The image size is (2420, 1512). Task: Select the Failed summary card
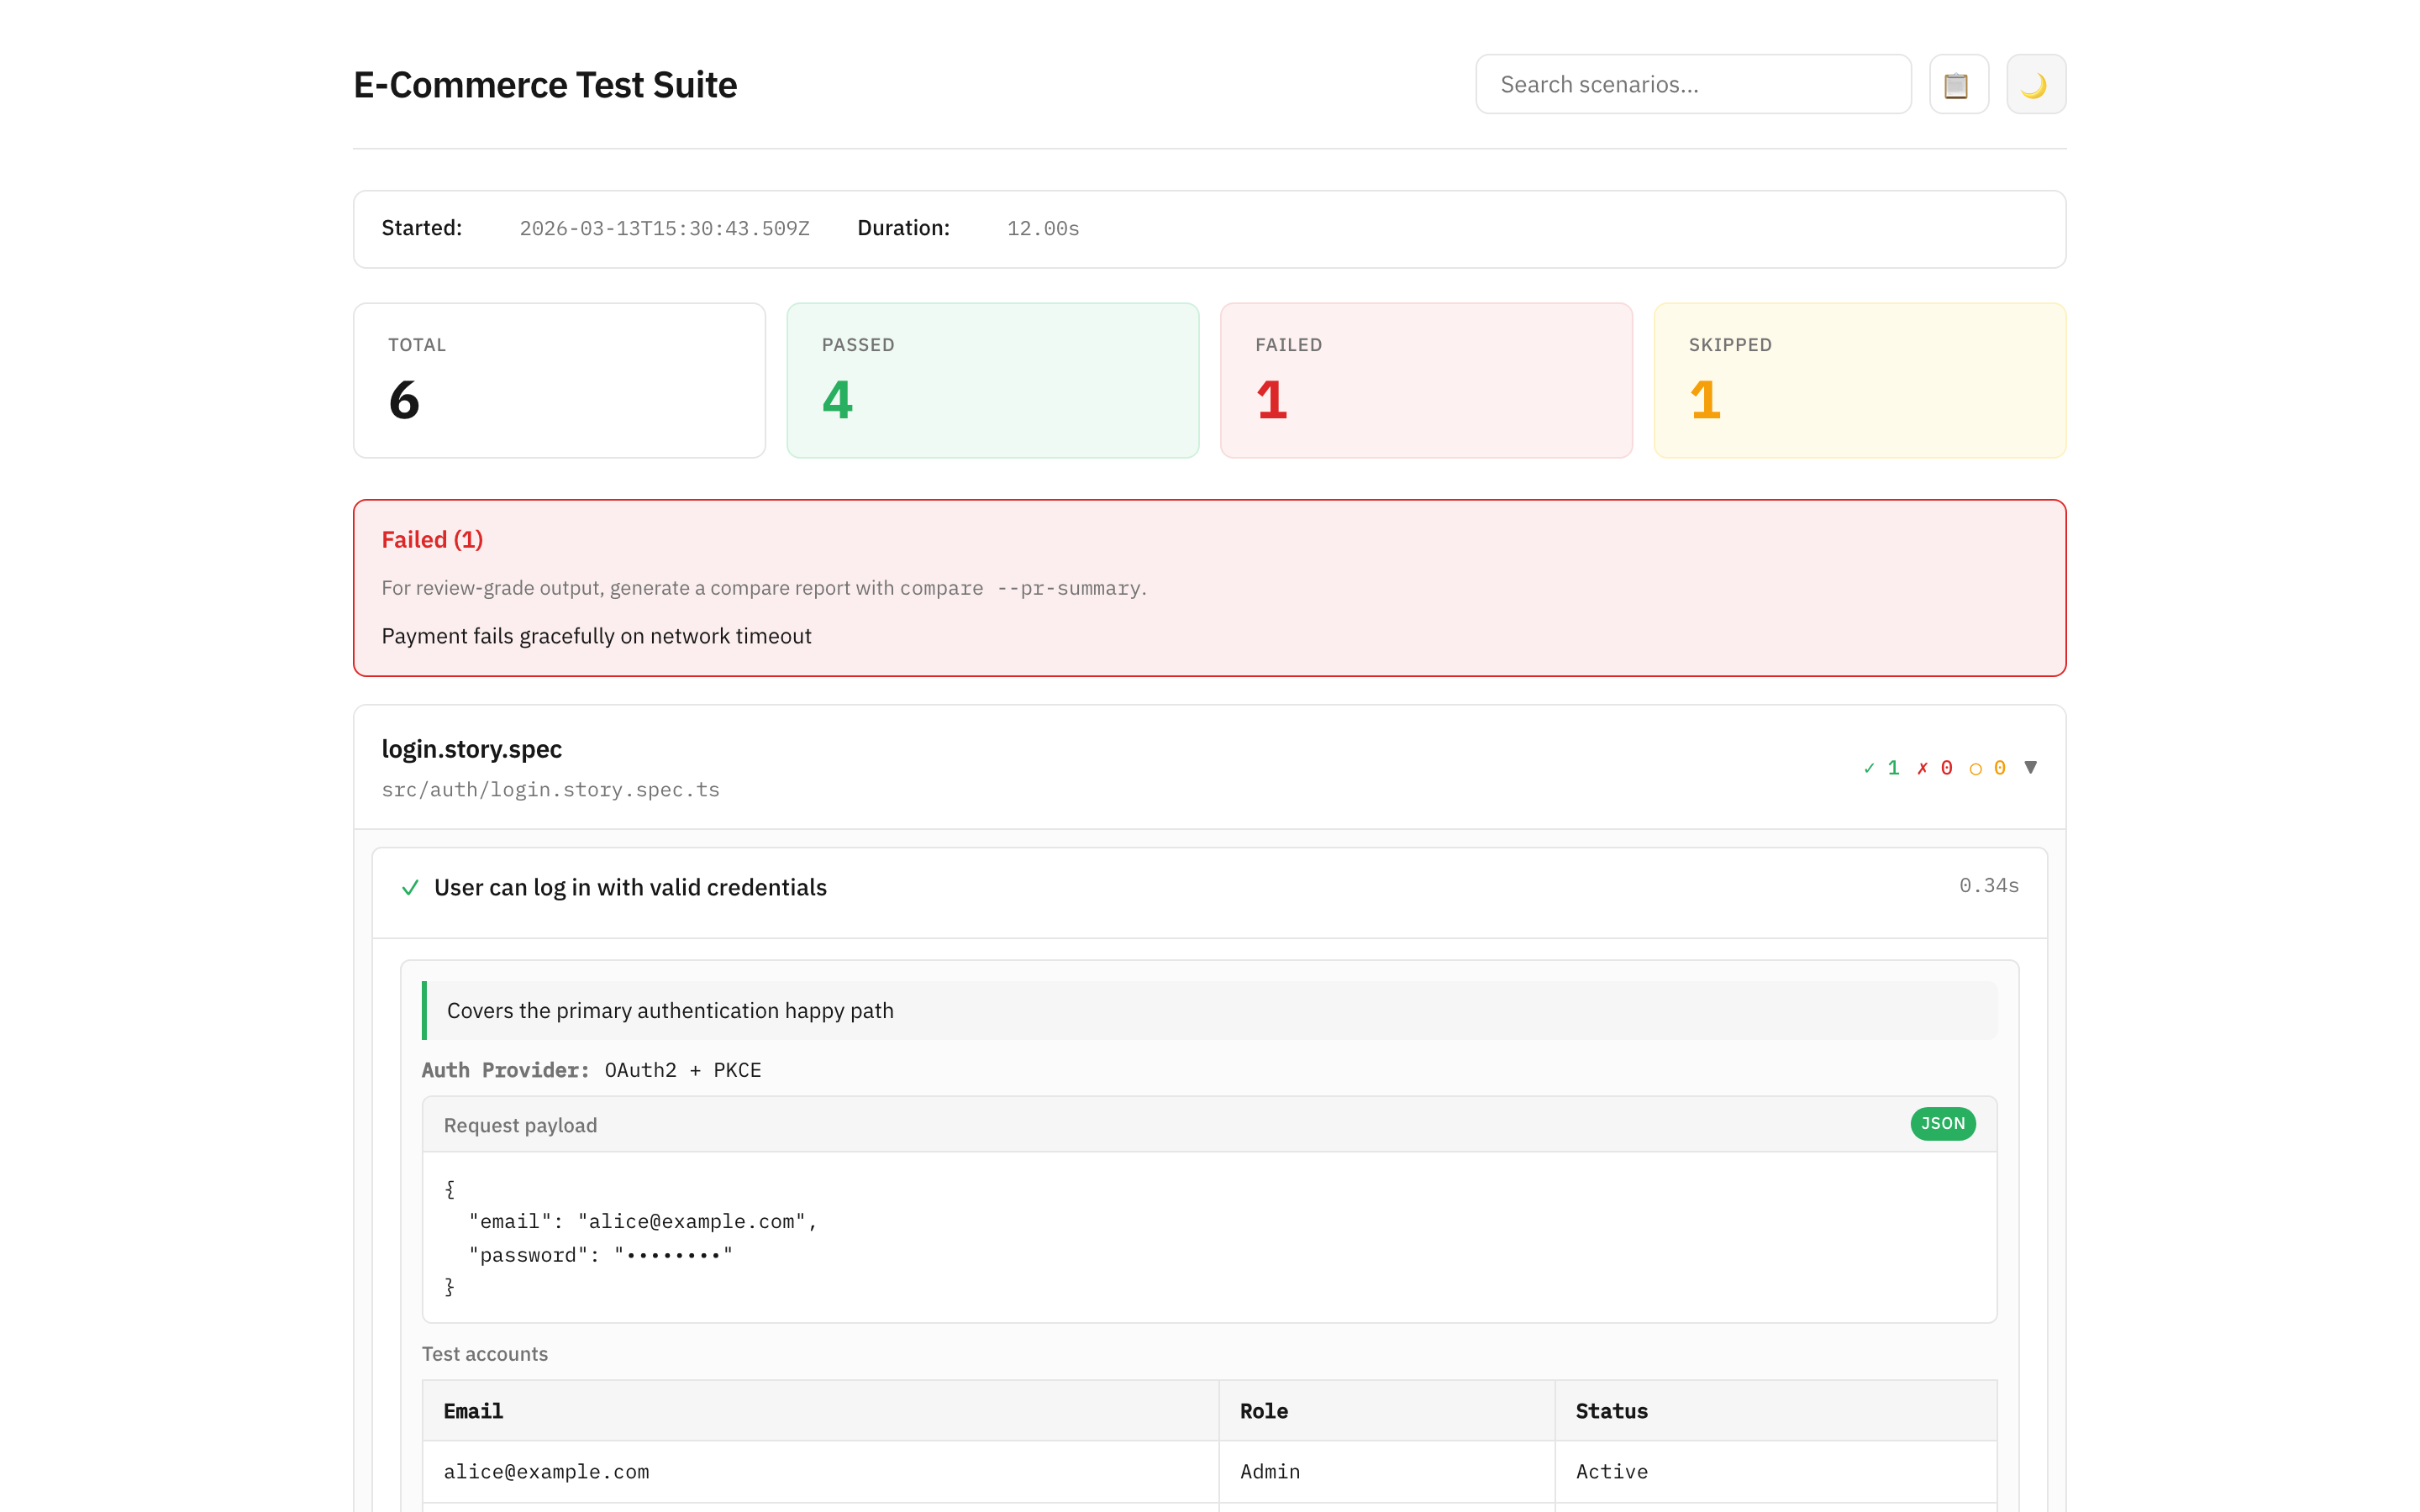point(1425,381)
